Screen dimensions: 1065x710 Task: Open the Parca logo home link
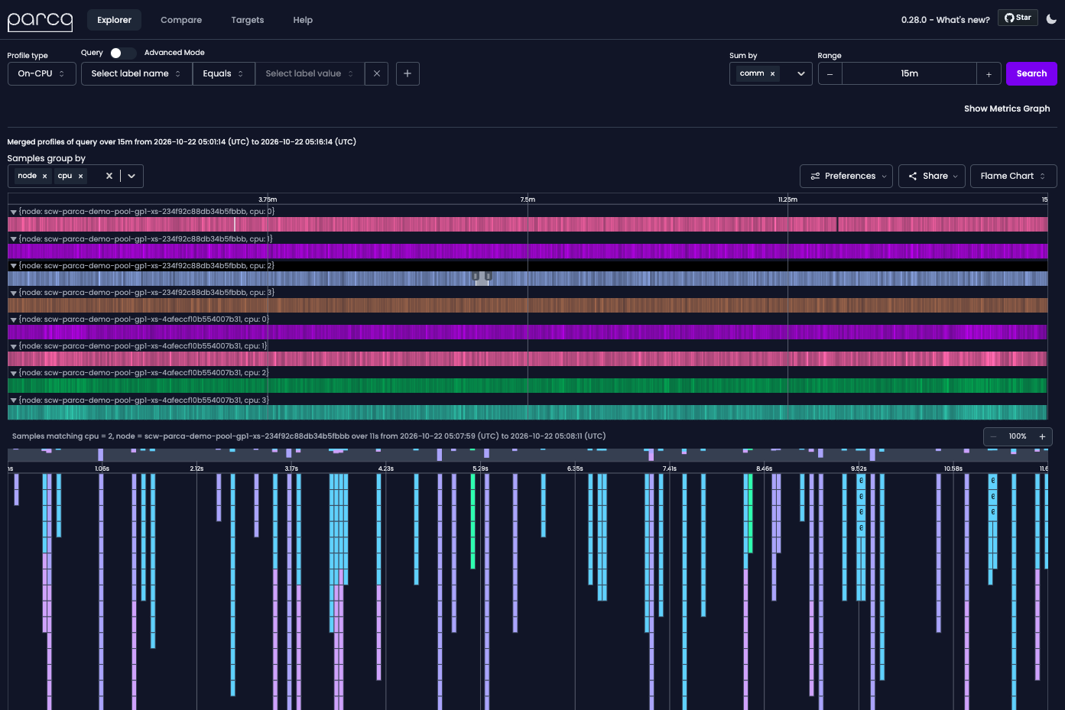40,21
